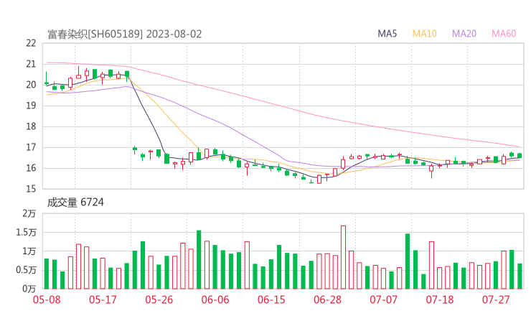Click the 19 price axis label
The width and height of the screenshot is (531, 316).
[x=31, y=106]
